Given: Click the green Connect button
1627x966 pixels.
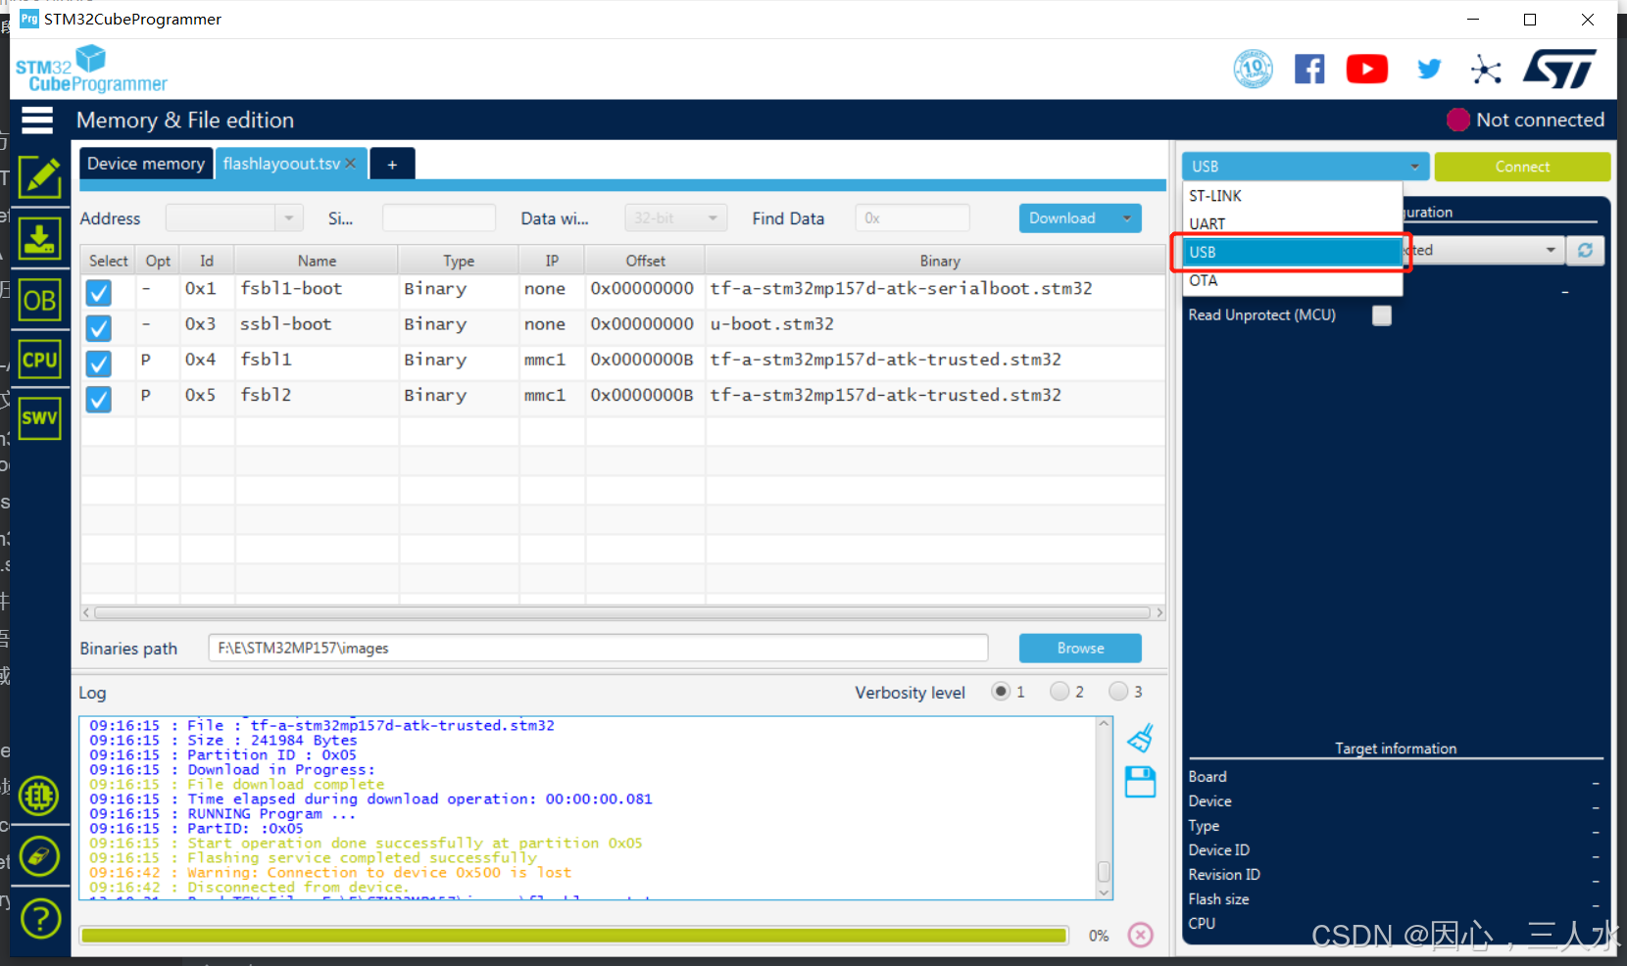Looking at the screenshot, I should (1522, 167).
